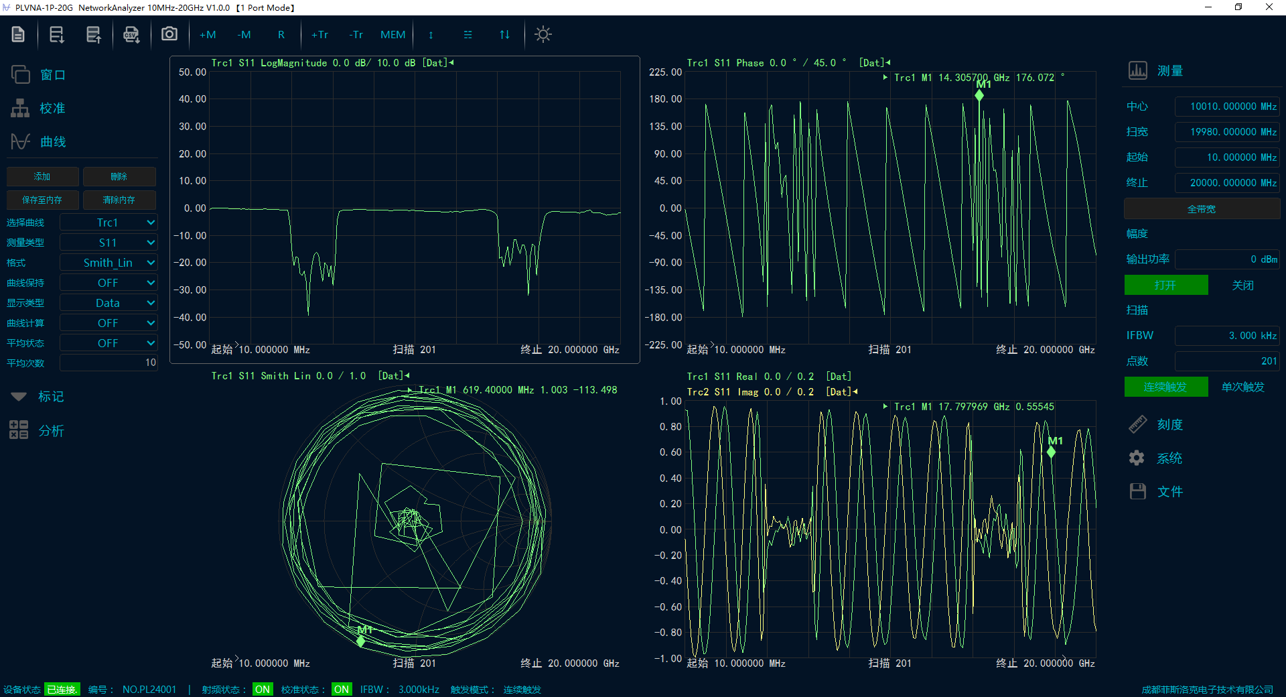Click the MEM memory toolbar button
Image resolution: width=1286 pixels, height=697 pixels.
(x=392, y=35)
